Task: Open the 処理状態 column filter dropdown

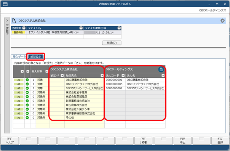Action: tap(24, 28)
